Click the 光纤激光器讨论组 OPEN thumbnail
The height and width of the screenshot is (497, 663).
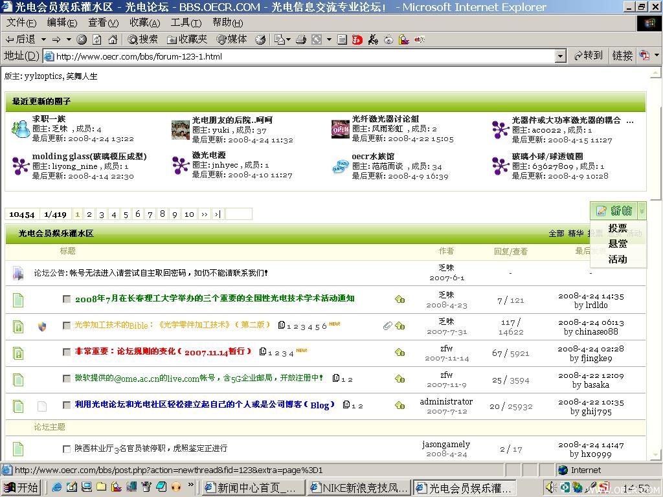coord(341,129)
